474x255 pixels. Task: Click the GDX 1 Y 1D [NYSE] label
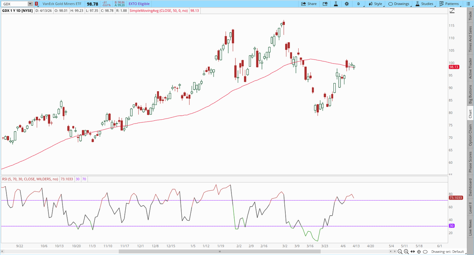click(17, 11)
